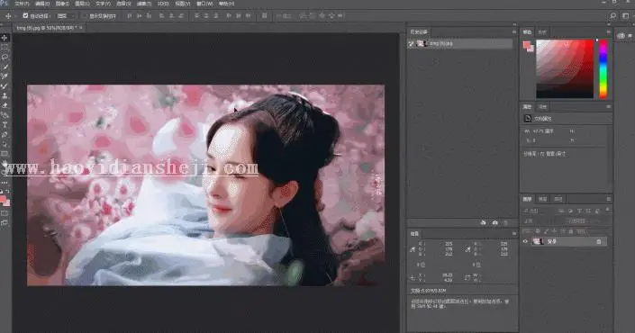Select the Lasso tool
The width and height of the screenshot is (635, 333).
click(x=5, y=57)
